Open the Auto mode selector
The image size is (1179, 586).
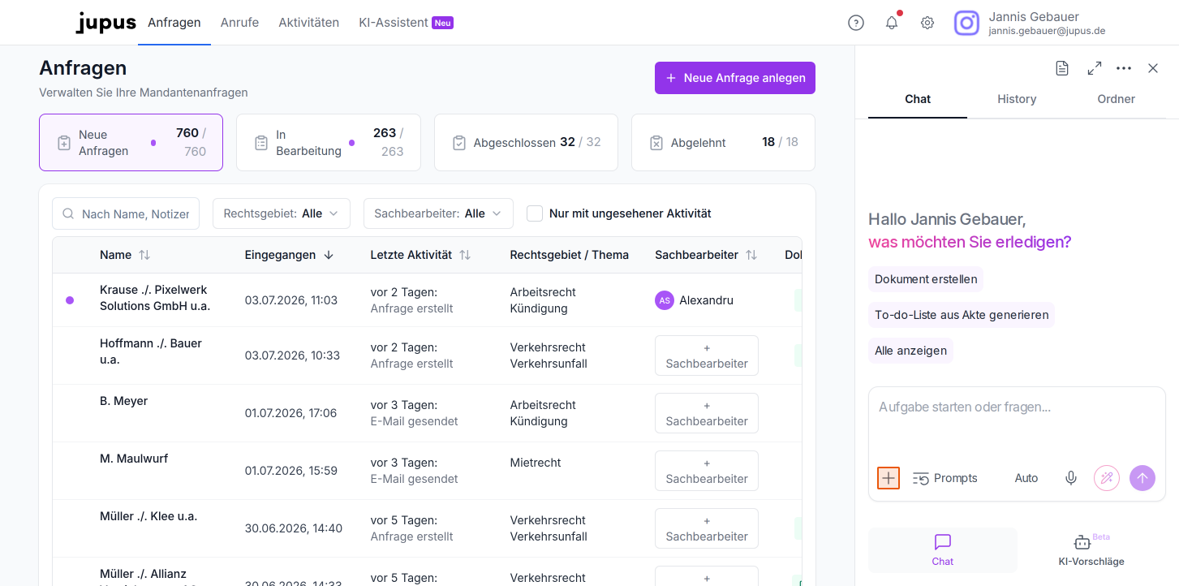tap(1026, 478)
